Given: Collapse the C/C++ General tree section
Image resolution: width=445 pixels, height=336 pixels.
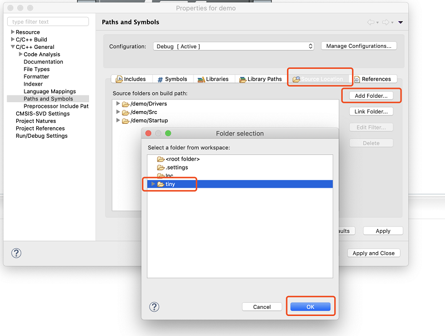Looking at the screenshot, I should pyautogui.click(x=12, y=47).
